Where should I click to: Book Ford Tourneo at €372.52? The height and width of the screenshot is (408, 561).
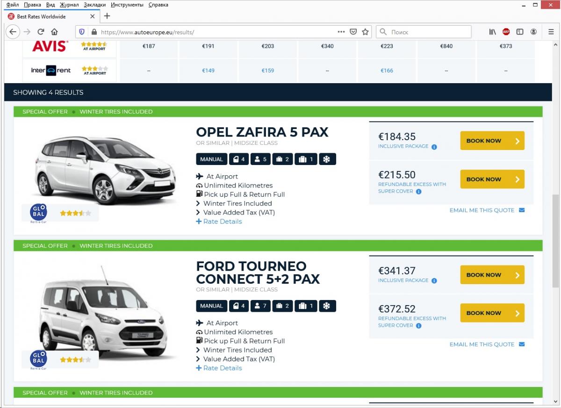492,313
